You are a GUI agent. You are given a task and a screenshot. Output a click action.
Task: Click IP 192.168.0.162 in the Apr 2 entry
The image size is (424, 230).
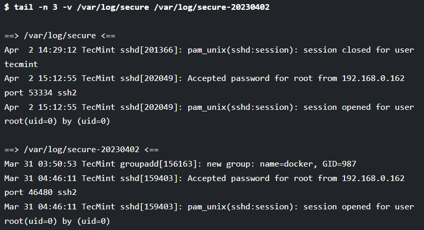(x=373, y=78)
